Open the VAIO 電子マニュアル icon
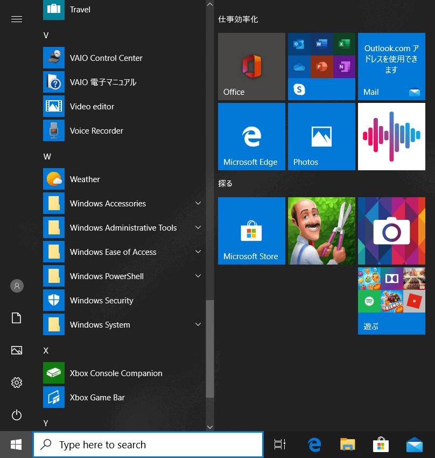This screenshot has height=458, width=435. pyautogui.click(x=54, y=82)
